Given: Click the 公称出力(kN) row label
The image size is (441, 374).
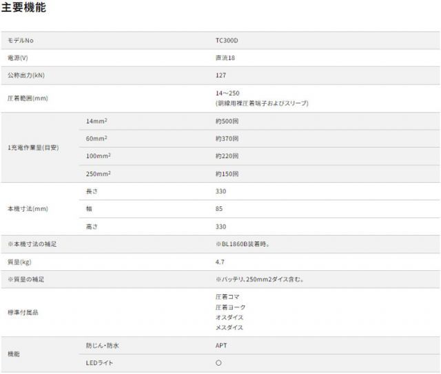Looking at the screenshot, I should coord(25,75).
